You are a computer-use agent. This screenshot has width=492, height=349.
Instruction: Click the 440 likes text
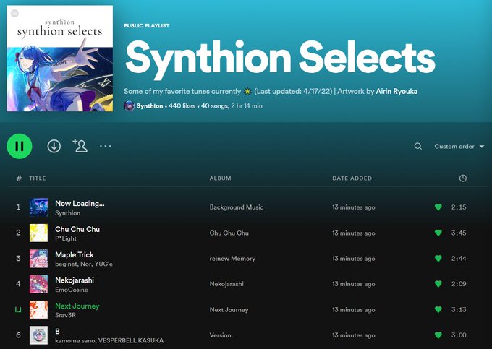coord(182,106)
